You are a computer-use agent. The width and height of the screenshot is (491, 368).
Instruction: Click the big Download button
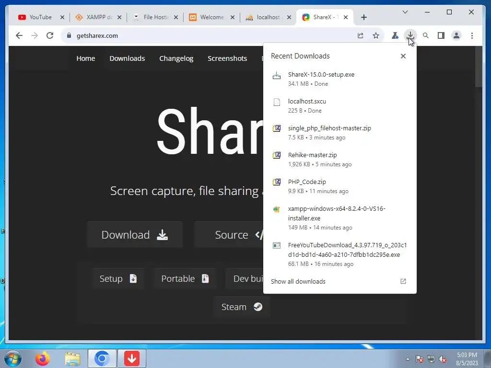click(x=135, y=235)
